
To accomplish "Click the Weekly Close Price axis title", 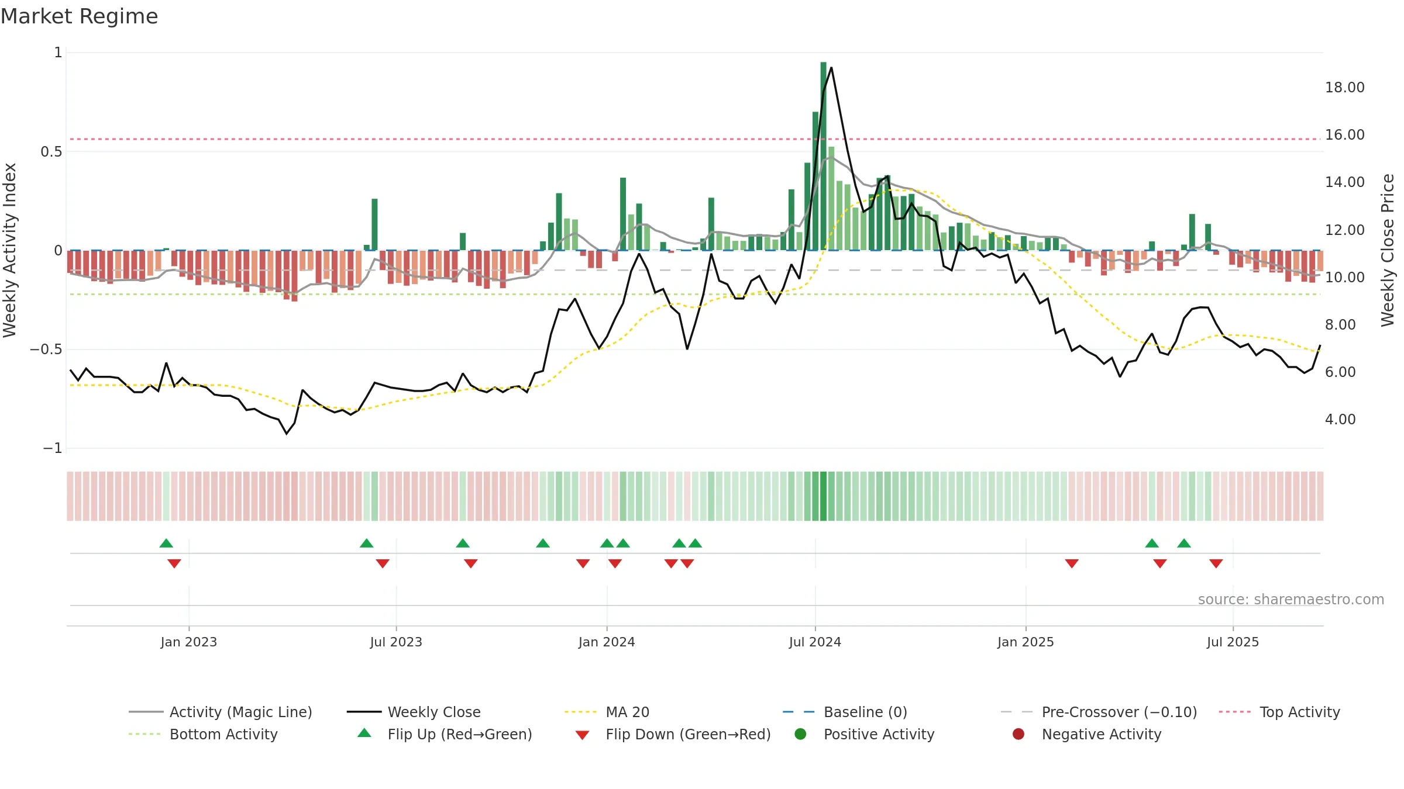I will click(1388, 250).
